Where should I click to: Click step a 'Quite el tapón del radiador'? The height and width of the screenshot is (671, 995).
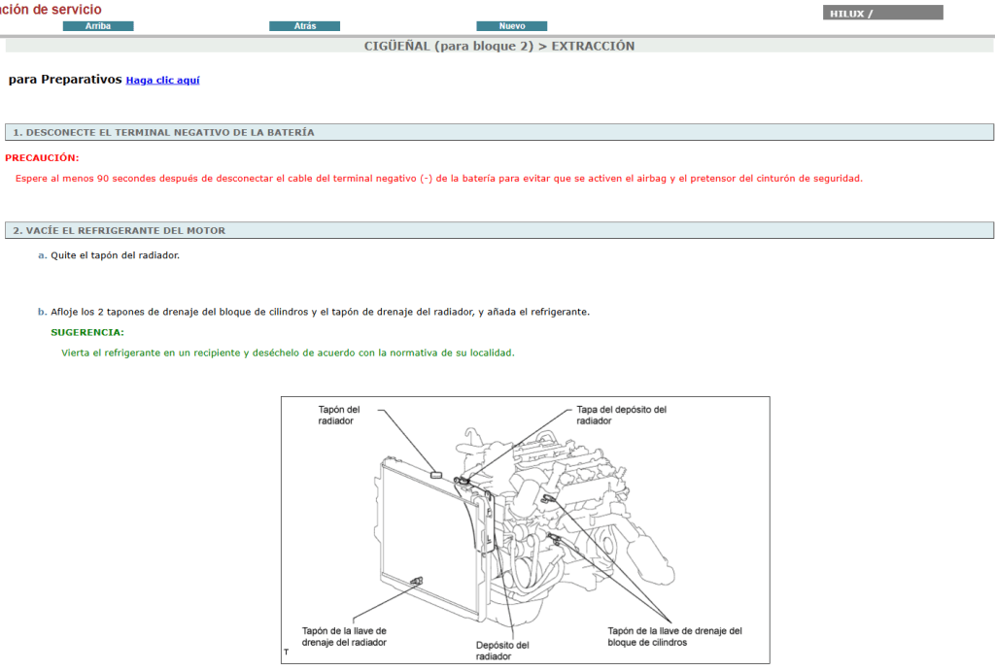click(115, 255)
